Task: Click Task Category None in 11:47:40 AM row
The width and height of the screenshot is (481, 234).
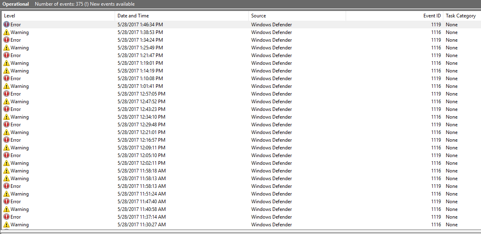Action: pos(451,201)
